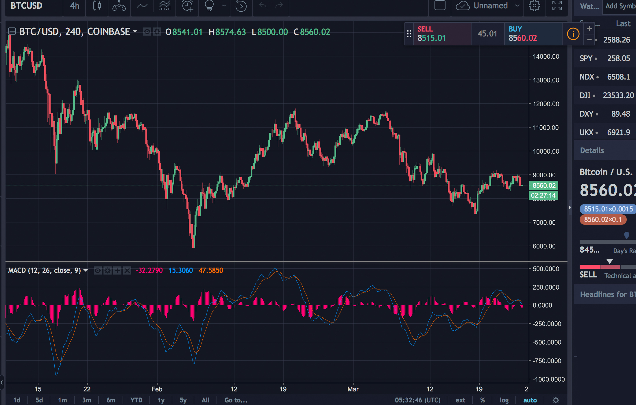Enable percent scale mode
This screenshot has width=636, height=405.
[483, 400]
